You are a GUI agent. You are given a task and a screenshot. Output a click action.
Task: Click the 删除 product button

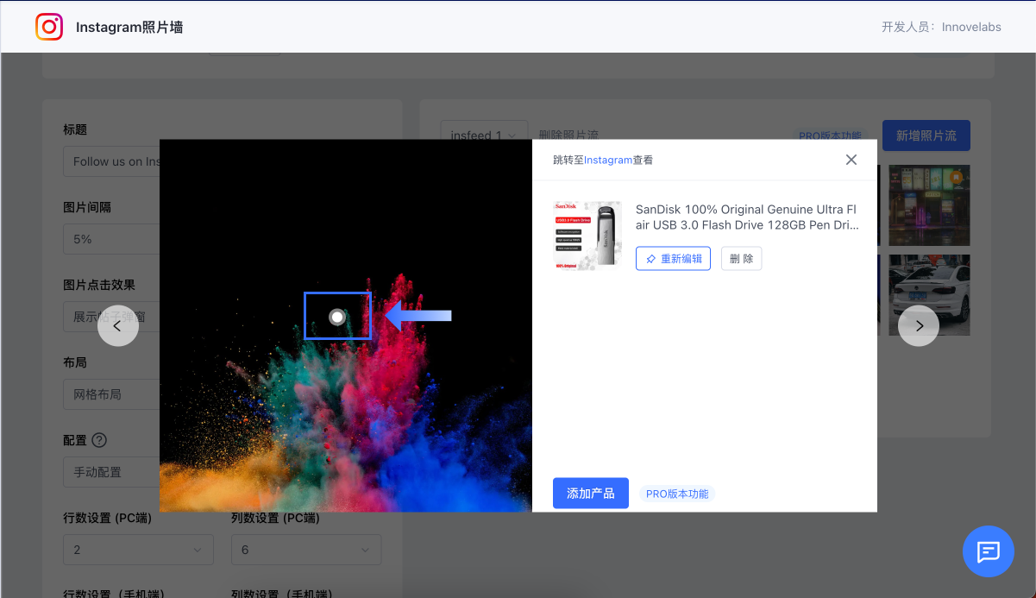click(741, 259)
